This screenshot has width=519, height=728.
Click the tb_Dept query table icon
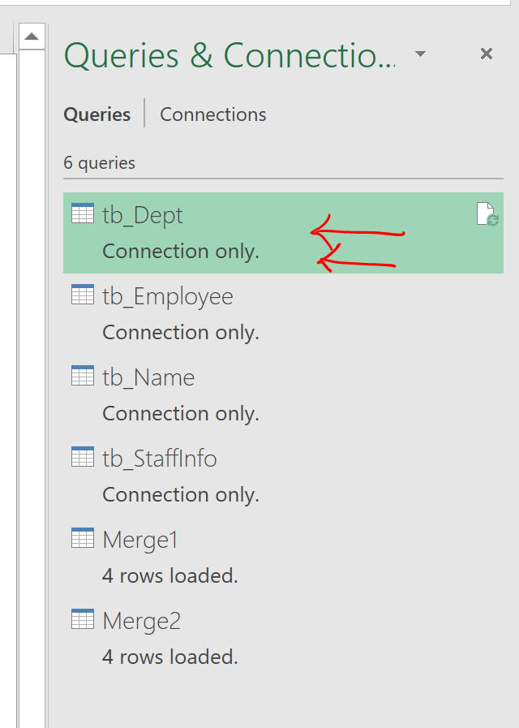click(83, 214)
